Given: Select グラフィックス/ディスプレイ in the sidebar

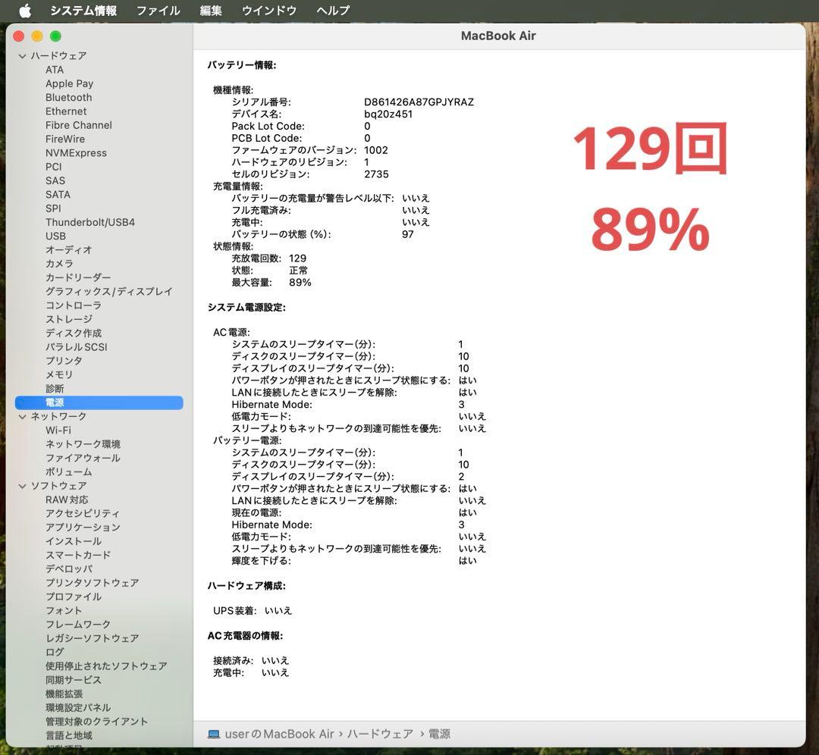Looking at the screenshot, I should (x=108, y=291).
